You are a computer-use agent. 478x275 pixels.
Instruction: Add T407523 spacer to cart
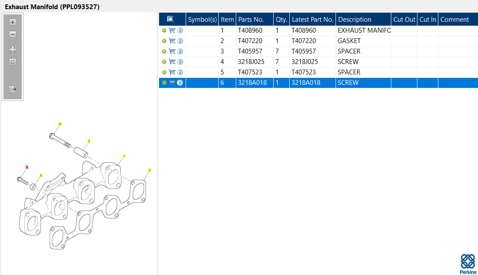pyautogui.click(x=172, y=72)
